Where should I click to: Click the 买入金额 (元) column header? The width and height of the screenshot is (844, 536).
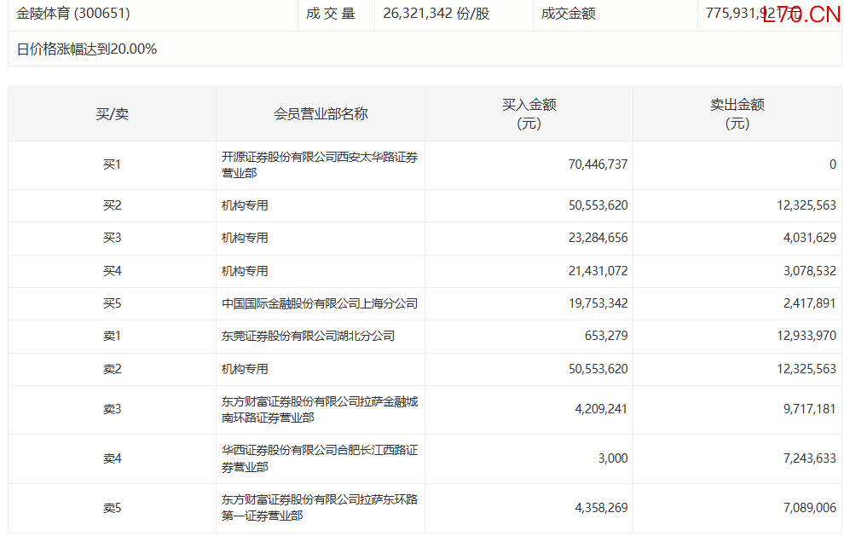click(529, 114)
